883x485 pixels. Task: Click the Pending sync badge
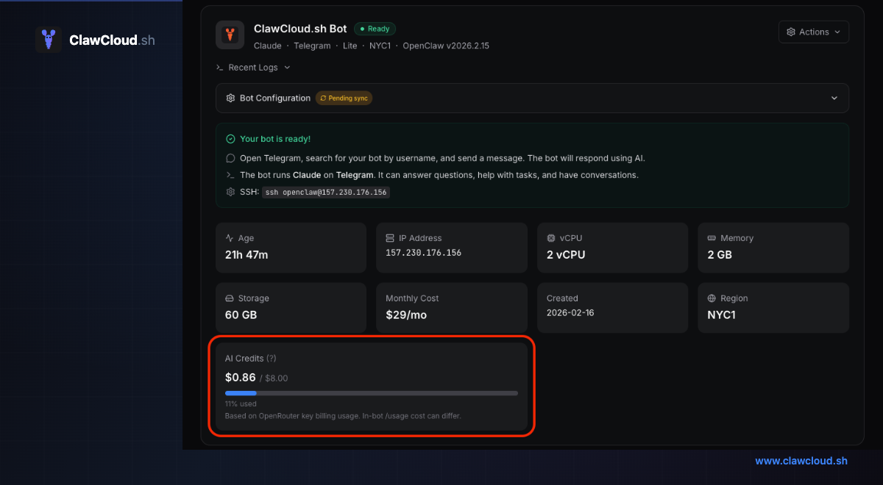tap(344, 98)
